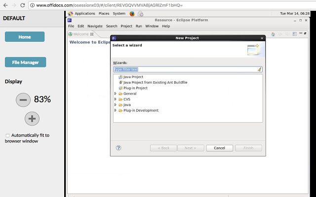Click the Next button
Viewport: 316px width, 197px height.
click(x=191, y=148)
